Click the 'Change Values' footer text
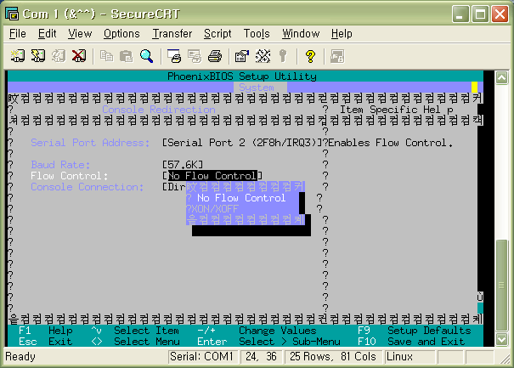The height and width of the screenshot is (368, 514). 278,331
